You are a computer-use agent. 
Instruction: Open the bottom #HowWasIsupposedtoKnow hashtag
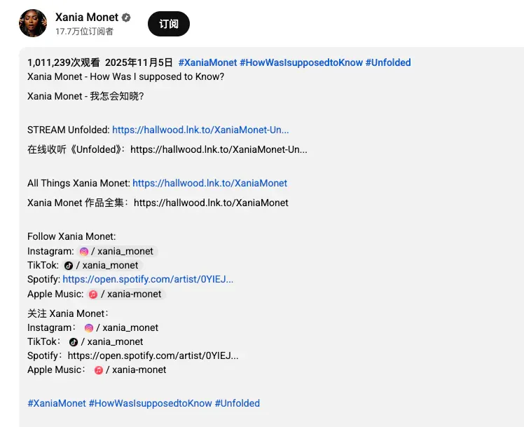[x=150, y=403]
